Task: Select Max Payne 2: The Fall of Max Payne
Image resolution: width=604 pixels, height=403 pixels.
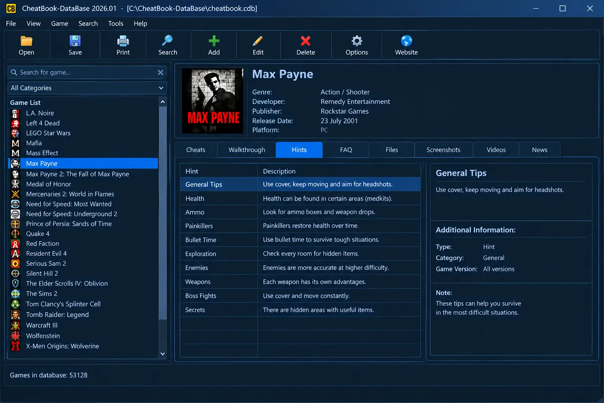Action: (83, 174)
